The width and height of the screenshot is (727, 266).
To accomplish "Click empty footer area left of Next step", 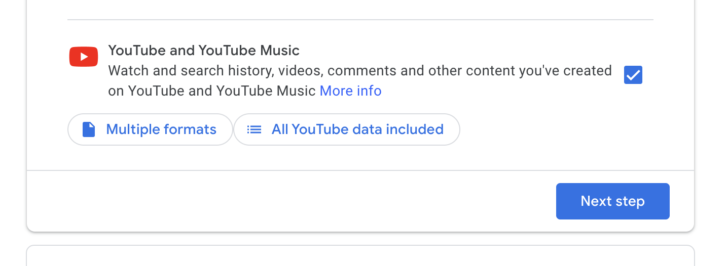I will 289,201.
